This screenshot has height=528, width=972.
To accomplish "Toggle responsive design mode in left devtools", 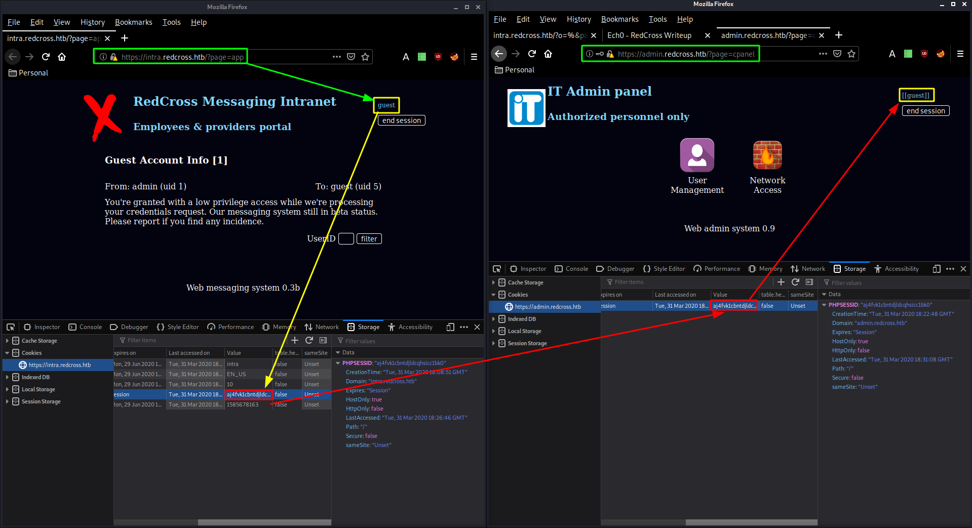I will 450,327.
